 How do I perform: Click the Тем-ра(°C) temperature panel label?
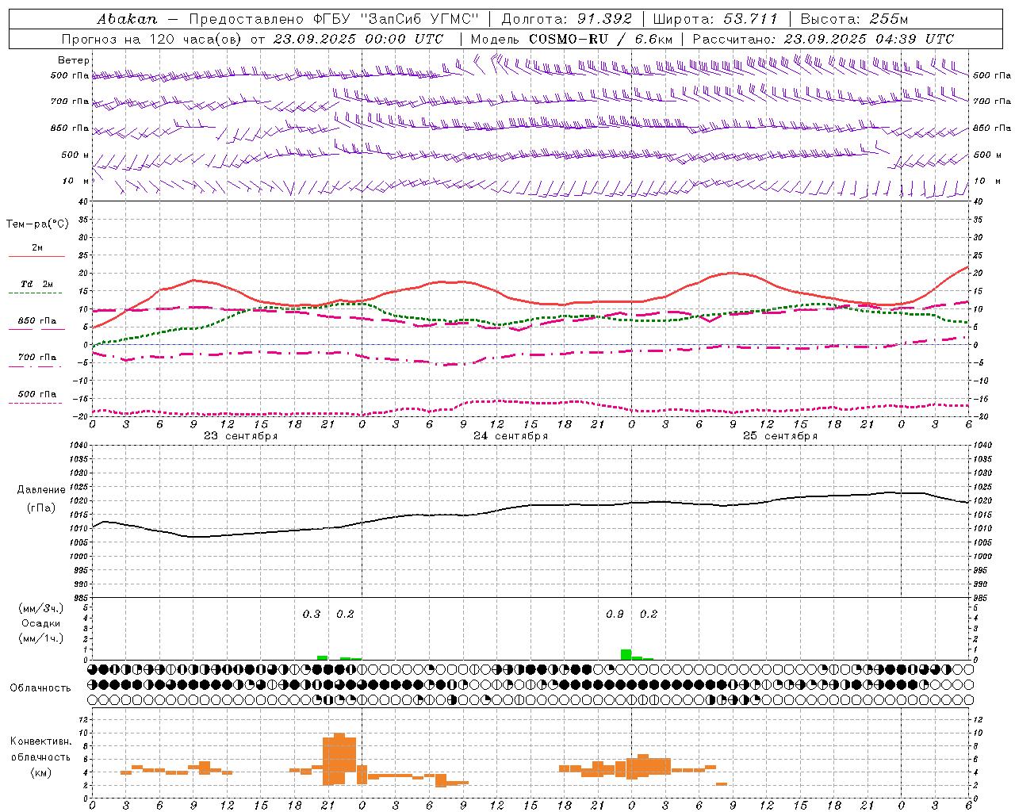coord(37,224)
